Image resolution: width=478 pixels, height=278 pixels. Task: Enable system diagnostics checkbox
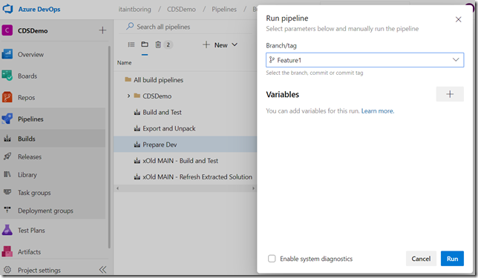point(272,259)
